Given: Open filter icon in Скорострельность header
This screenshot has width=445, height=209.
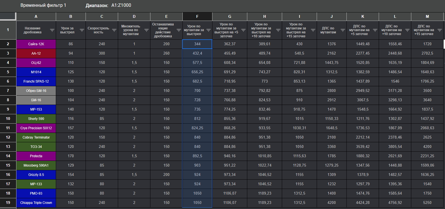Looking at the screenshot, I should pyautogui.click(x=114, y=30).
